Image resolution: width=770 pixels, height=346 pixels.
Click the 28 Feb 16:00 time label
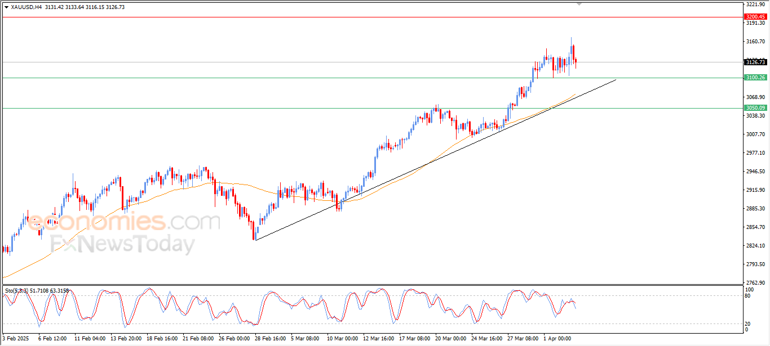tap(270, 339)
